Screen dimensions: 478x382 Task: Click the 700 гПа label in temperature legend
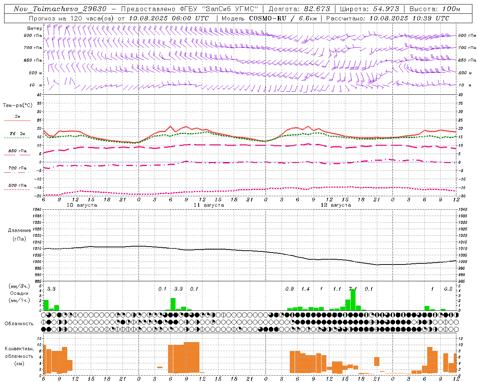(x=18, y=168)
